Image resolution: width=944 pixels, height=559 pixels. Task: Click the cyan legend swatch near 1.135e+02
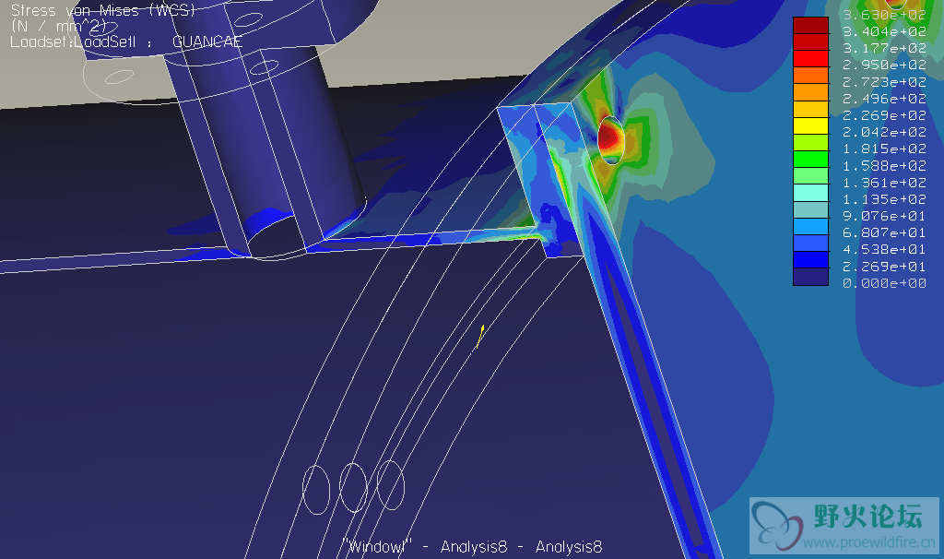point(810,193)
